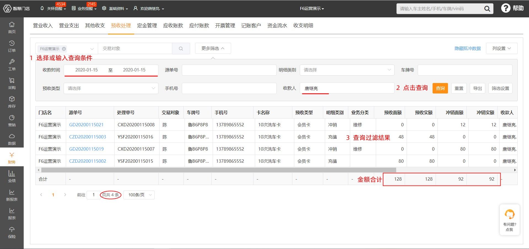This screenshot has height=249, width=529.
Task: Go to the next page arrow
Action: point(65,195)
